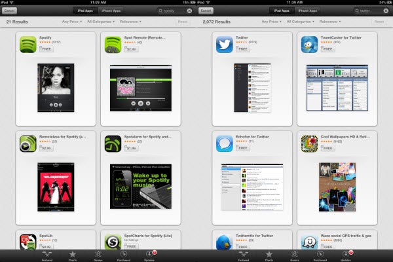Select iPad Apps in spotify search

[85, 10]
